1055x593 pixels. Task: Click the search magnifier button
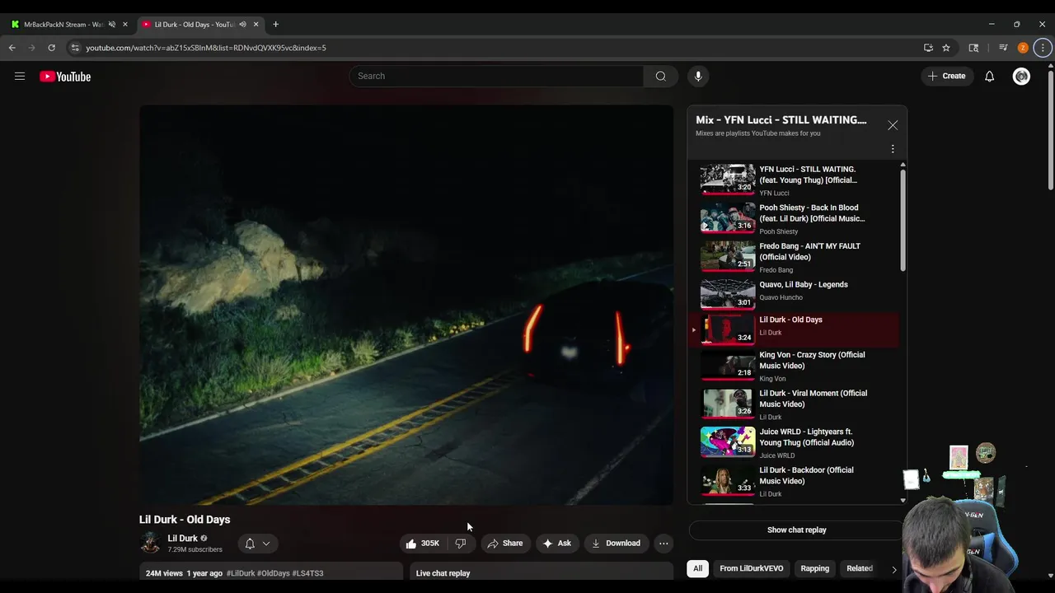(660, 76)
